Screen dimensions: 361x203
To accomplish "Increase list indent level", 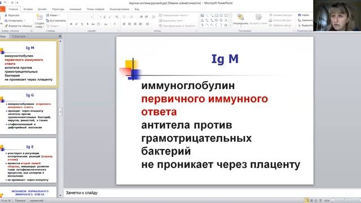I will pyautogui.click(x=147, y=17).
